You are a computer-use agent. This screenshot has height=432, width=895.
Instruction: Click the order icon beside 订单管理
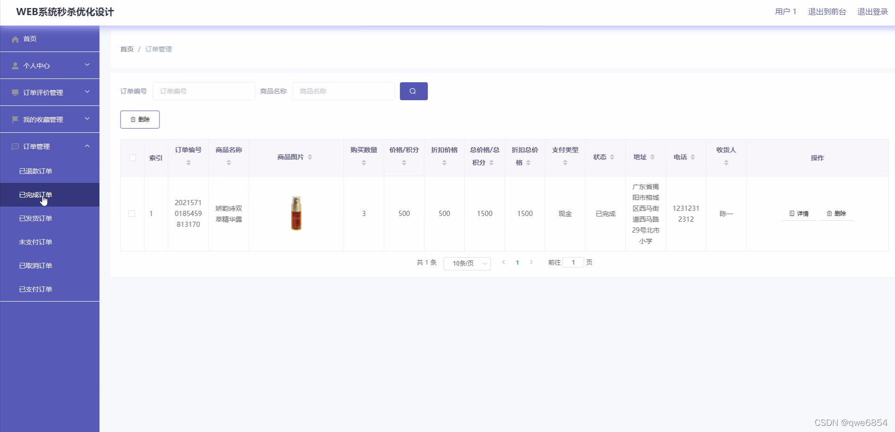point(15,146)
